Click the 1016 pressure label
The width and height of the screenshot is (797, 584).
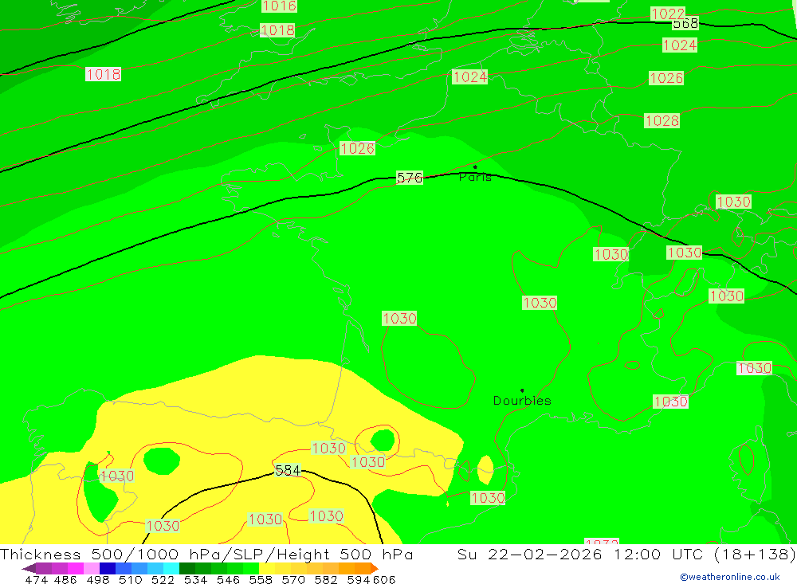click(x=279, y=6)
